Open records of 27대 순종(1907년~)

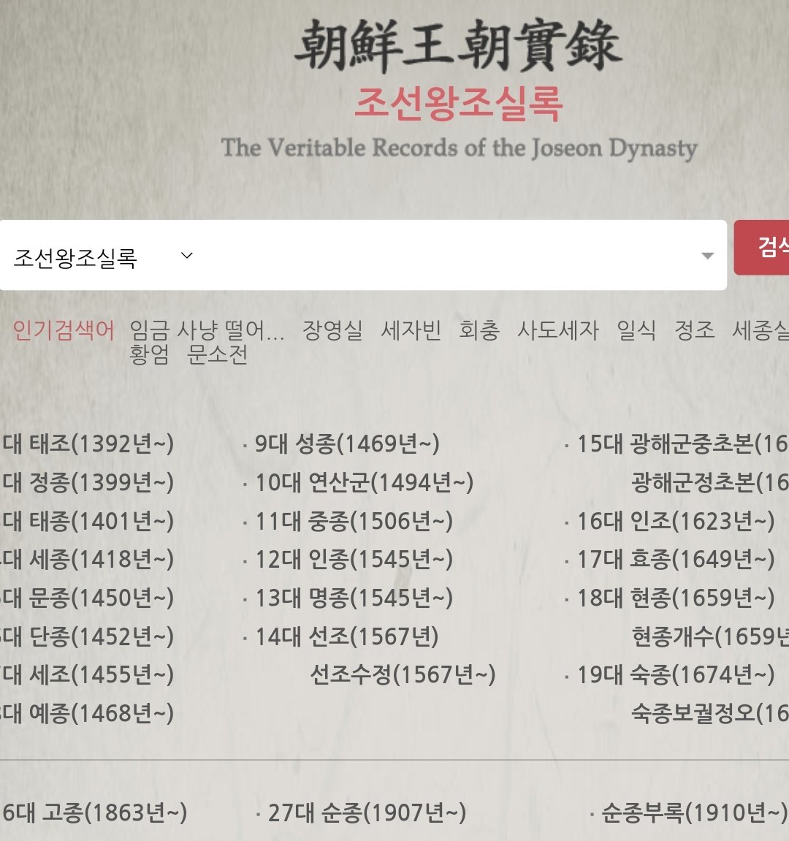367,813
